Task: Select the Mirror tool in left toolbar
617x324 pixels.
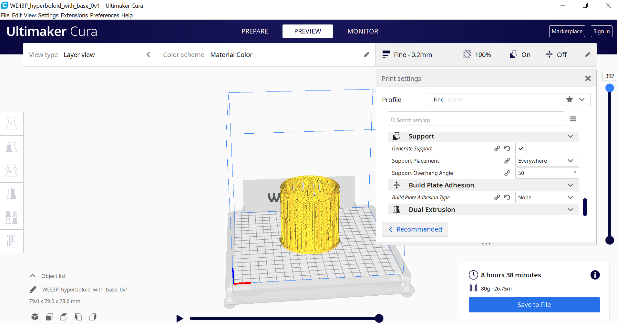Action: [12, 194]
